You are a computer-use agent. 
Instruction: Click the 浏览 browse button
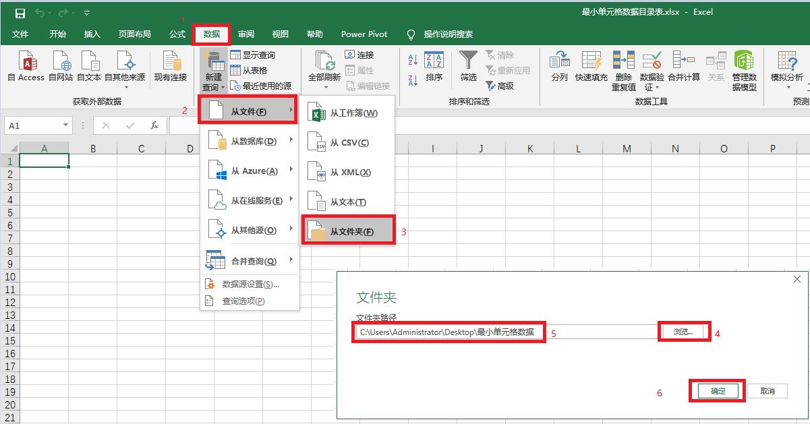click(684, 331)
